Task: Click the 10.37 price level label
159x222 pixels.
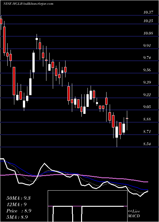Action: click(x=148, y=12)
